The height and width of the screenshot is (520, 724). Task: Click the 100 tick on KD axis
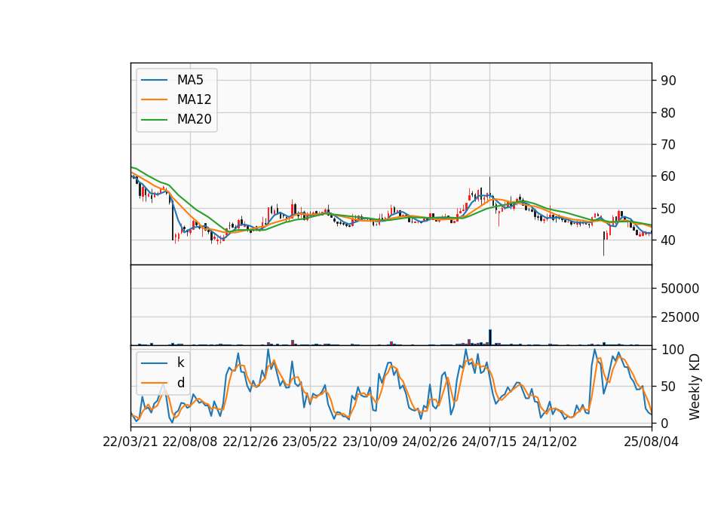673,350
